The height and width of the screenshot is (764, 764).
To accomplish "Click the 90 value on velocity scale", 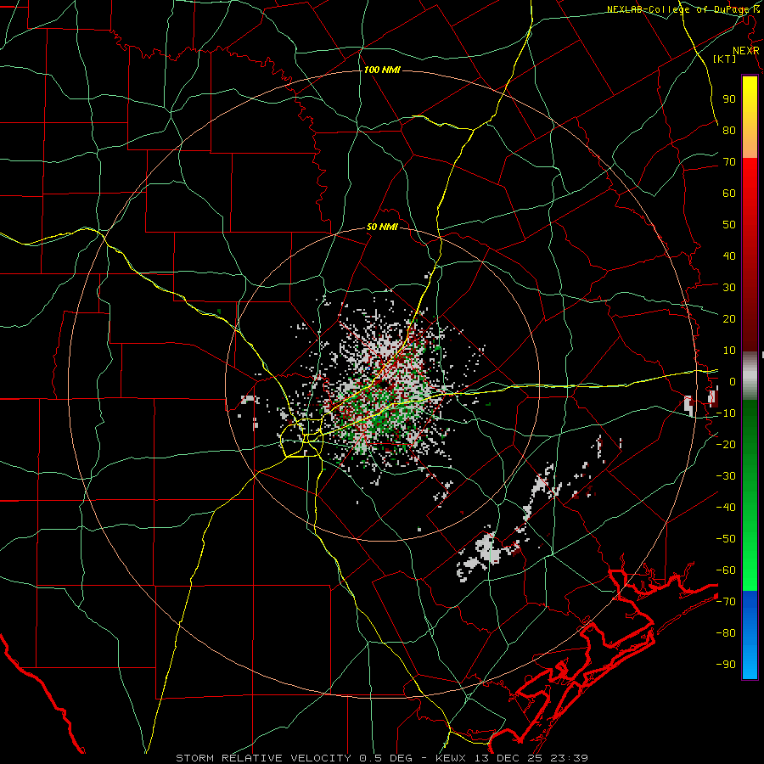I will [x=729, y=99].
